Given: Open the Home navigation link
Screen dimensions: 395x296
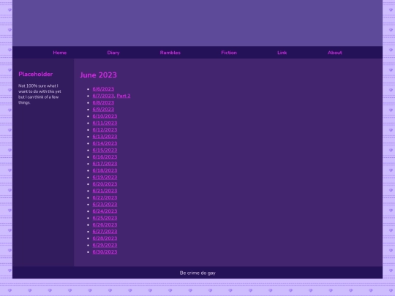Looking at the screenshot, I should coord(60,53).
